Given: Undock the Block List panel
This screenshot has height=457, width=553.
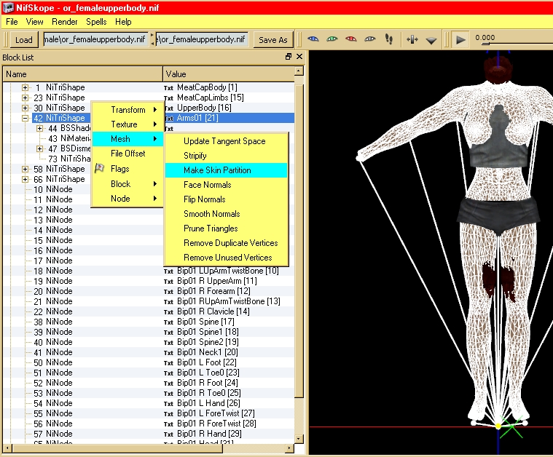Looking at the screenshot, I should (289, 56).
